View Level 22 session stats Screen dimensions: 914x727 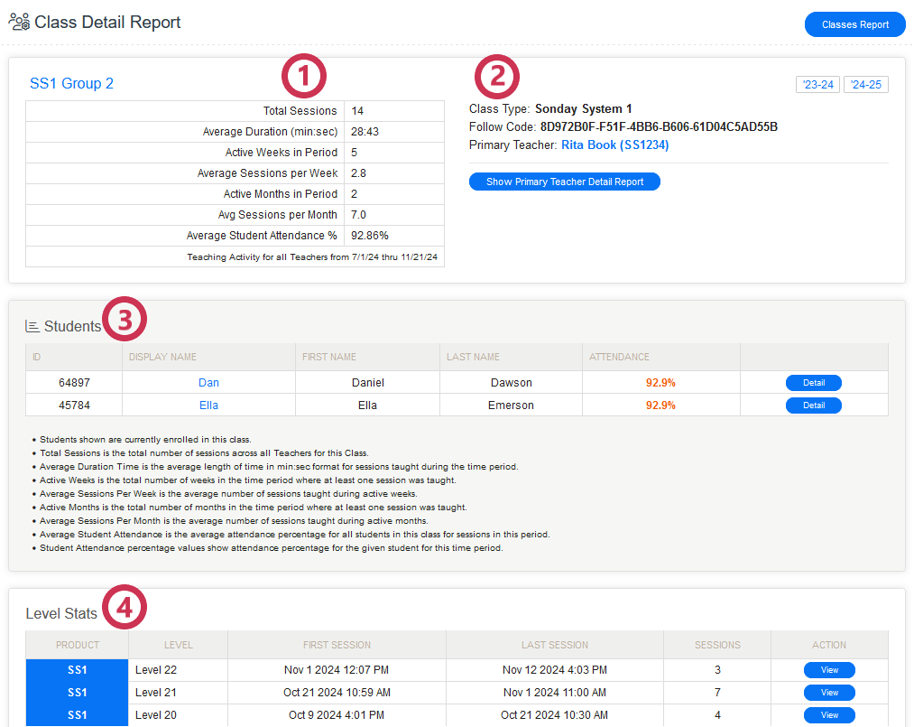(x=829, y=670)
